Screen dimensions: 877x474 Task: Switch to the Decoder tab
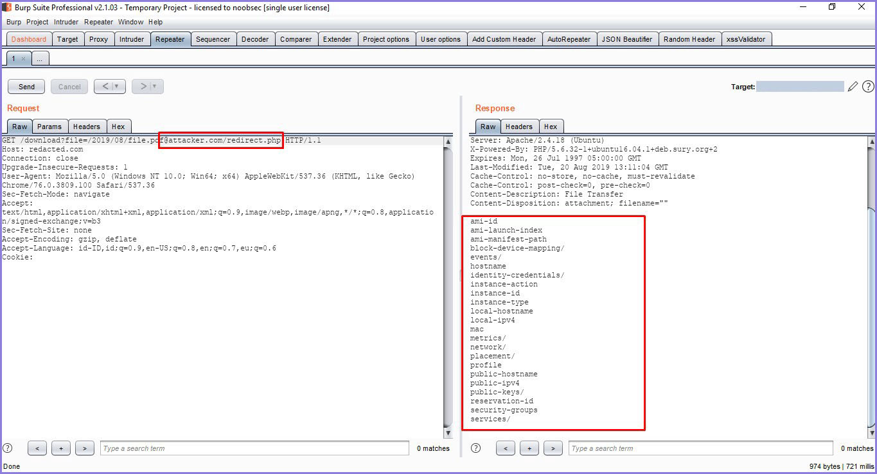pos(255,39)
